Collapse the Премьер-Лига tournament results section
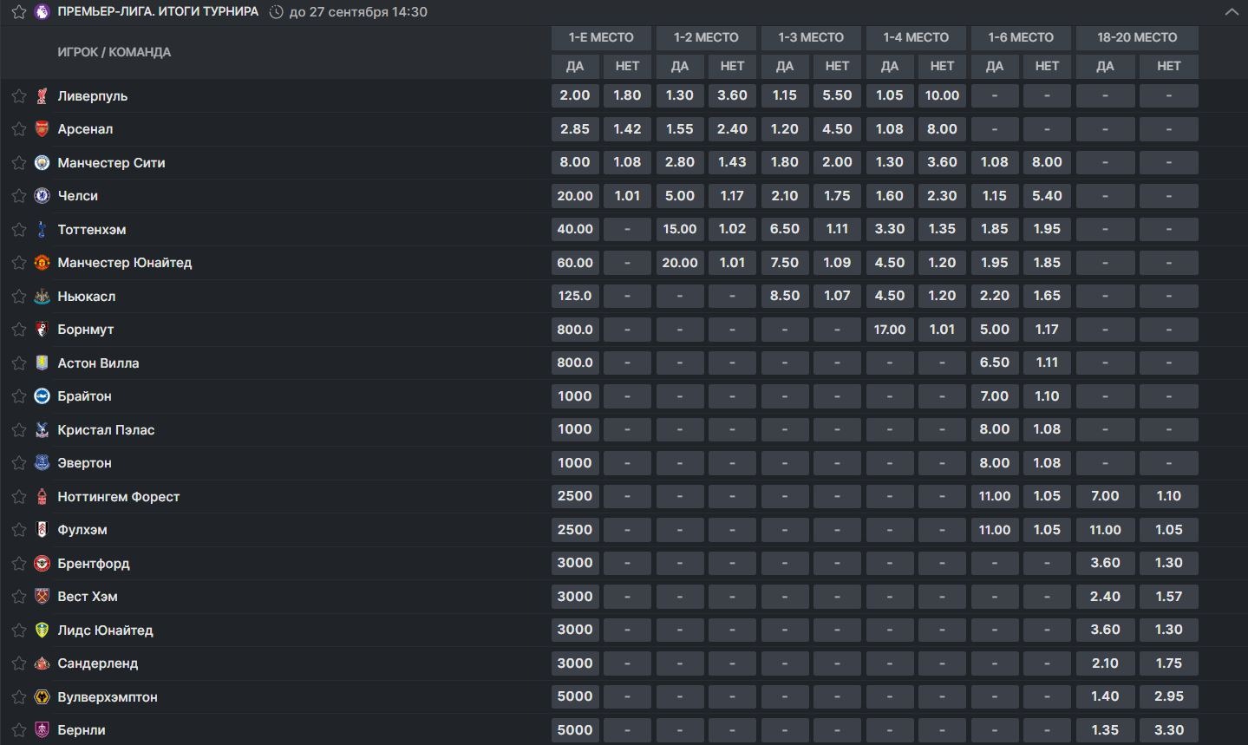This screenshot has height=745, width=1248. coord(1232,12)
